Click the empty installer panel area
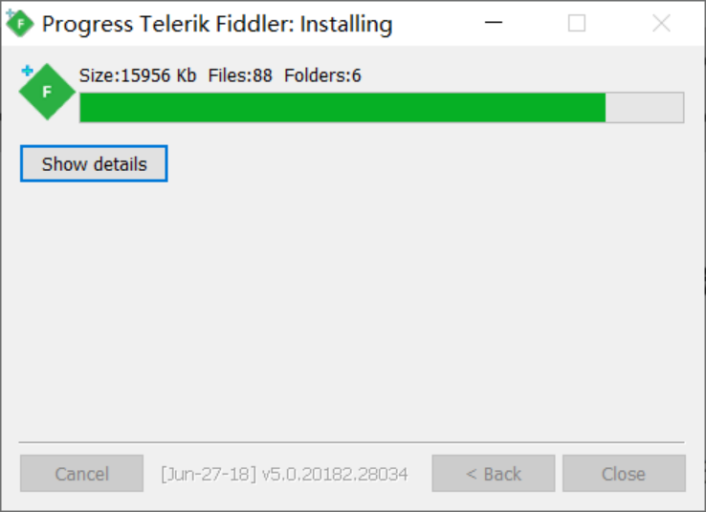Image resolution: width=706 pixels, height=512 pixels. tap(352, 310)
